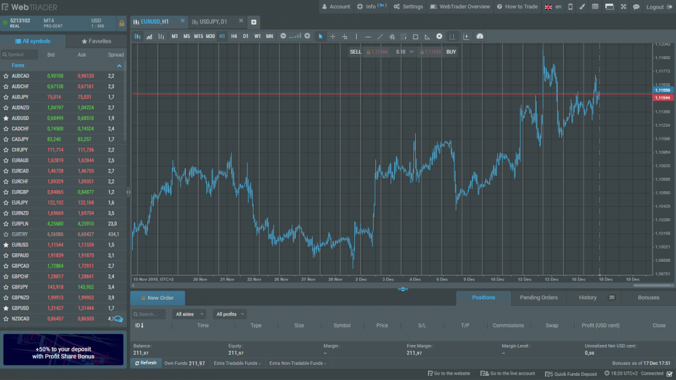Screen dimensions: 676x380
Task: Toggle EURTRY favorite star
Action: click(x=5, y=235)
